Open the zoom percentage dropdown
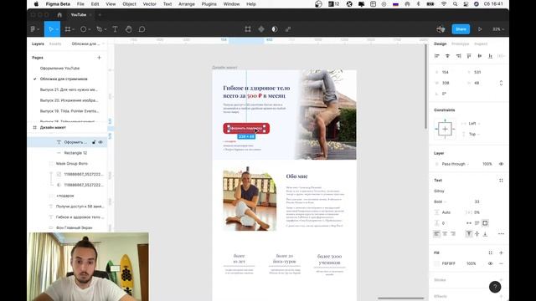Viewport: 536px width, 301px height. click(x=498, y=29)
